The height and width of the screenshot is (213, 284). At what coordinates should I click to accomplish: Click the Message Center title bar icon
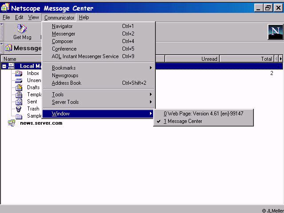5,7
